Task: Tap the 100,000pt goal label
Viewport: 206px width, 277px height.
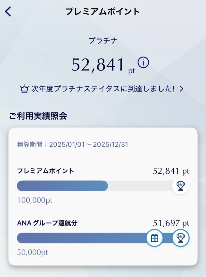Action: pos(35,200)
